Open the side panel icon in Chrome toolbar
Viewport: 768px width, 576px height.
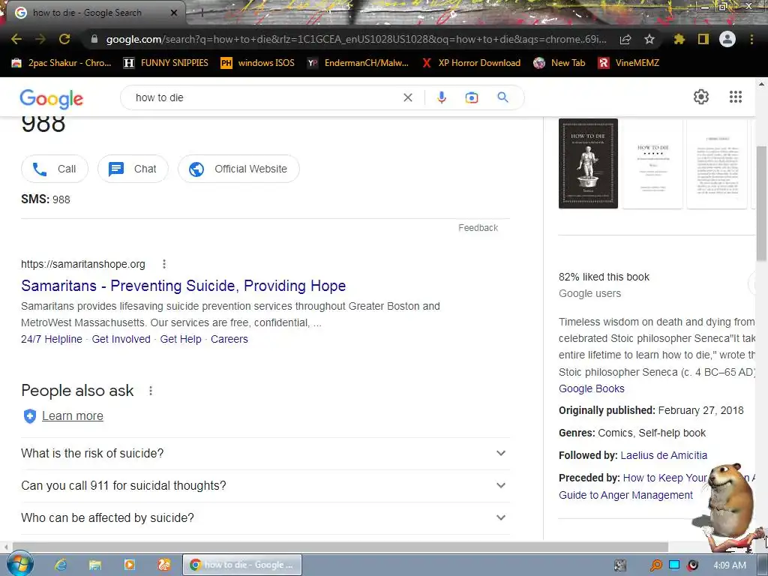tap(703, 39)
